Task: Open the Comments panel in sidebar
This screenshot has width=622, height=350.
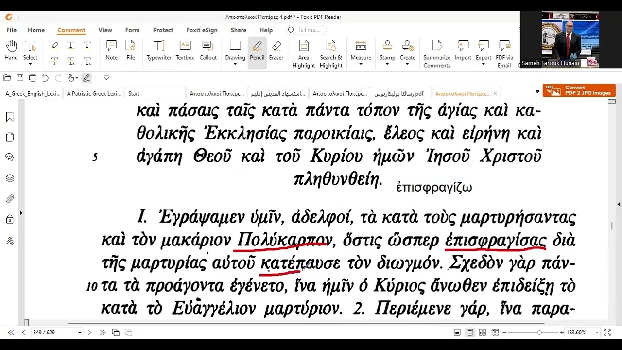Action: (x=10, y=157)
